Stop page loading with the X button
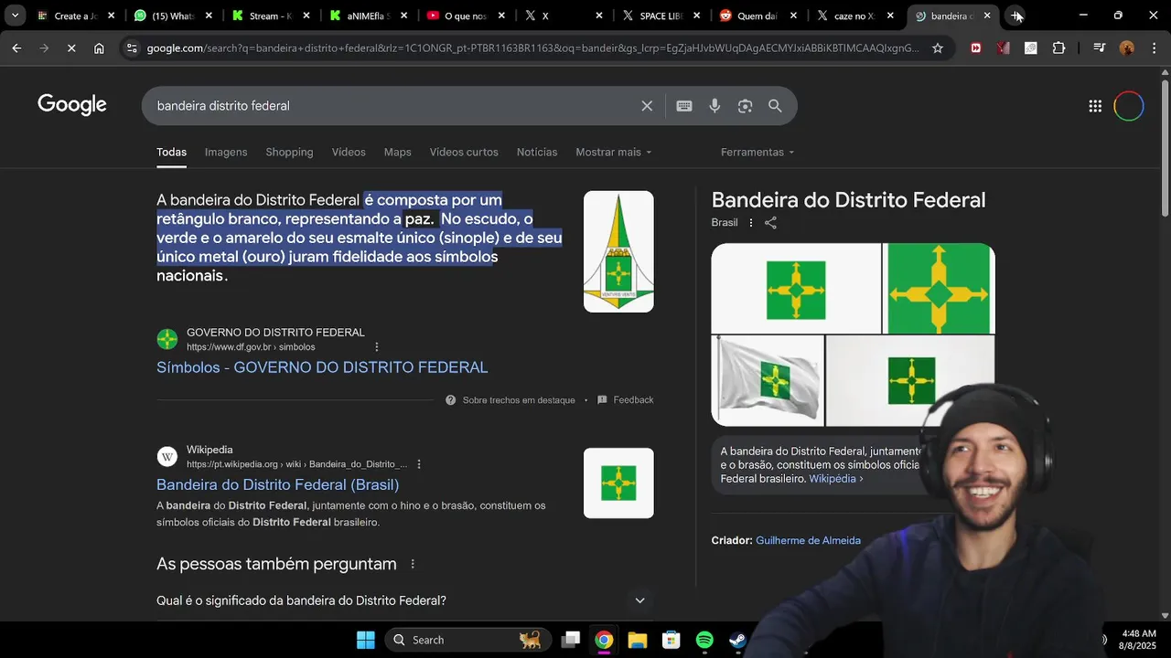The image size is (1171, 658). click(71, 48)
